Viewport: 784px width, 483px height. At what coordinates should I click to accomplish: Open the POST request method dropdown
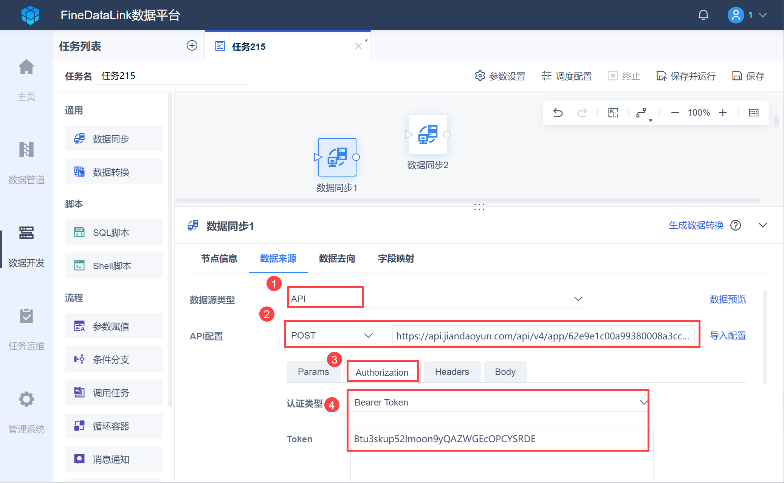click(331, 336)
